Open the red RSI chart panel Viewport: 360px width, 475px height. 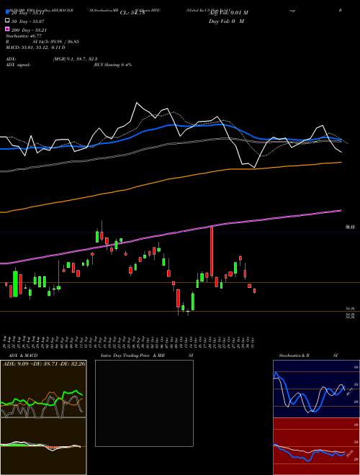click(x=316, y=446)
